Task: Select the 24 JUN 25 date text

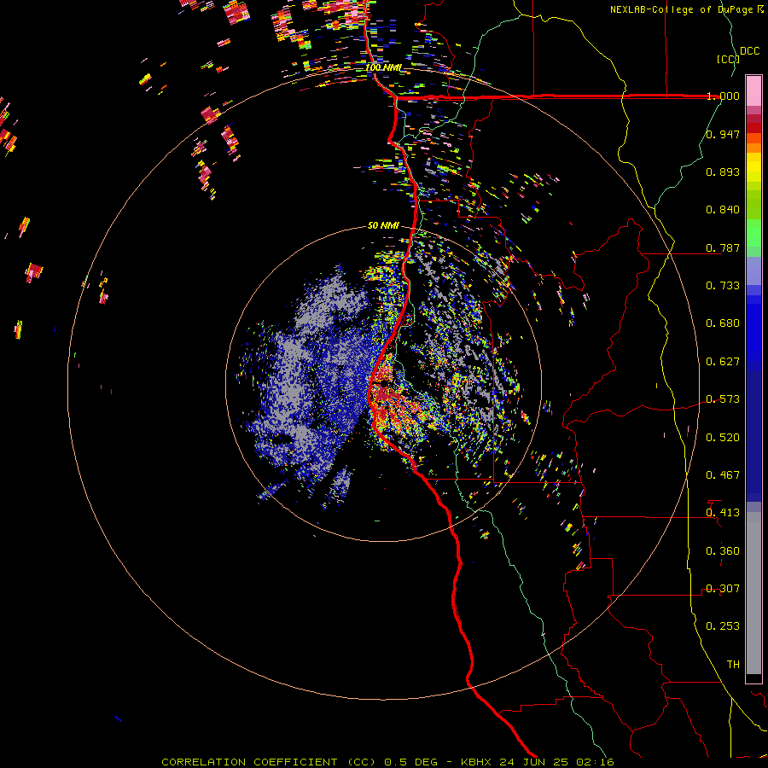Action: click(533, 762)
